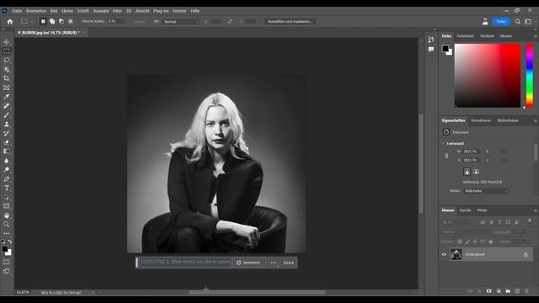539x303 pixels.
Task: Select the Gradient tool
Action: [7, 151]
